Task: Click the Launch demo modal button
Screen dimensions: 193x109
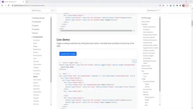Action: (68, 54)
